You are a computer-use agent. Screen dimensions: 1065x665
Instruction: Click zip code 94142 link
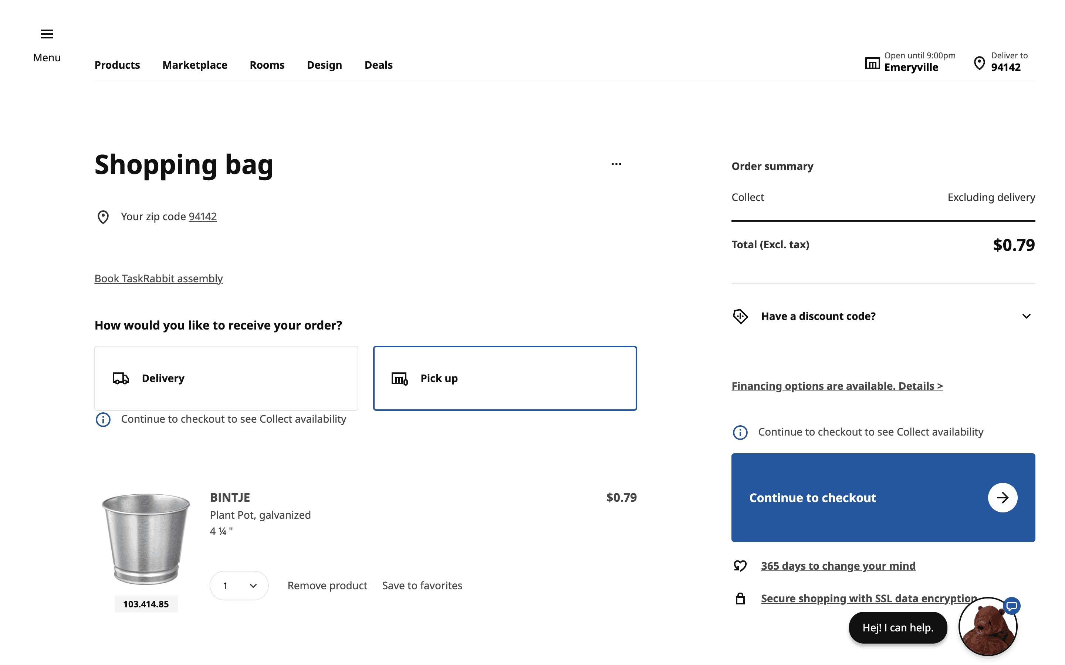(x=202, y=216)
